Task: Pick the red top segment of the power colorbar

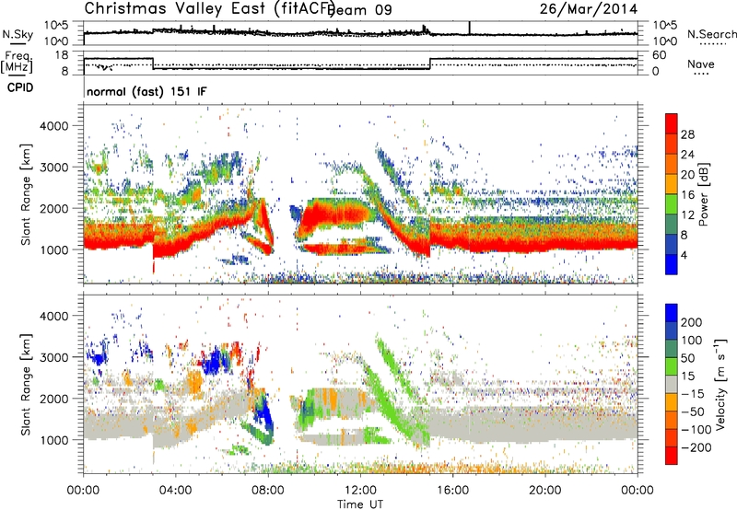Action: point(672,123)
